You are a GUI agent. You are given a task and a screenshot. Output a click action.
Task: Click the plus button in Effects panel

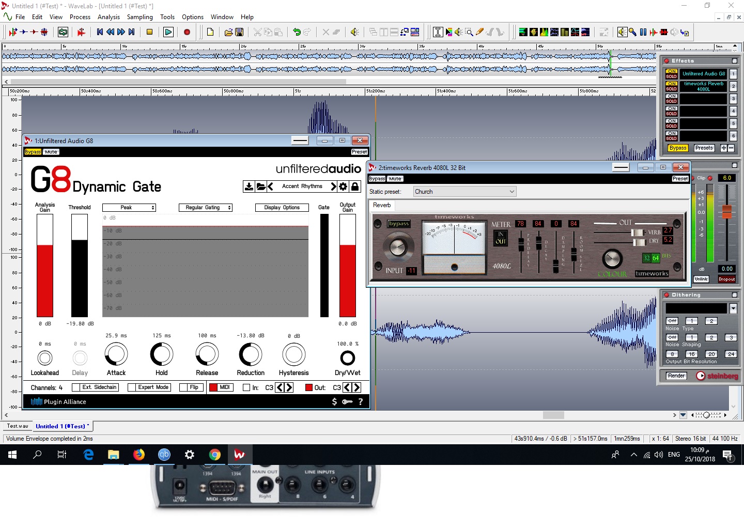(x=724, y=148)
